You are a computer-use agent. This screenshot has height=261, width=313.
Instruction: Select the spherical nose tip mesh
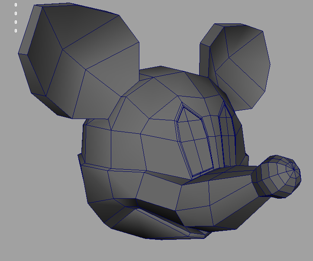(x=277, y=177)
